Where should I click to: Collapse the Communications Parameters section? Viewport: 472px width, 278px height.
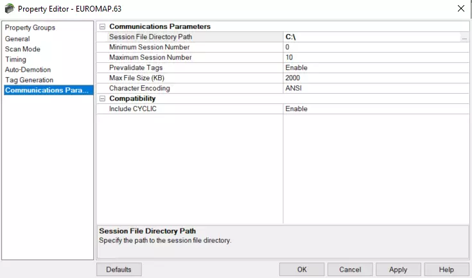pyautogui.click(x=101, y=27)
